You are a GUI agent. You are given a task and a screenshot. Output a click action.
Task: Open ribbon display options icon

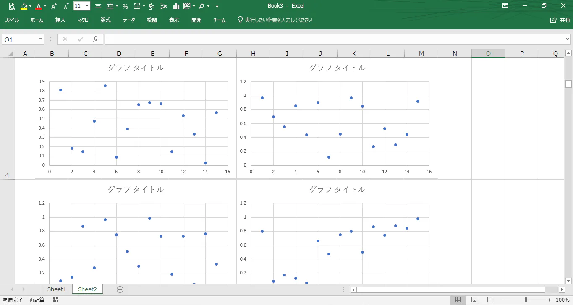505,6
